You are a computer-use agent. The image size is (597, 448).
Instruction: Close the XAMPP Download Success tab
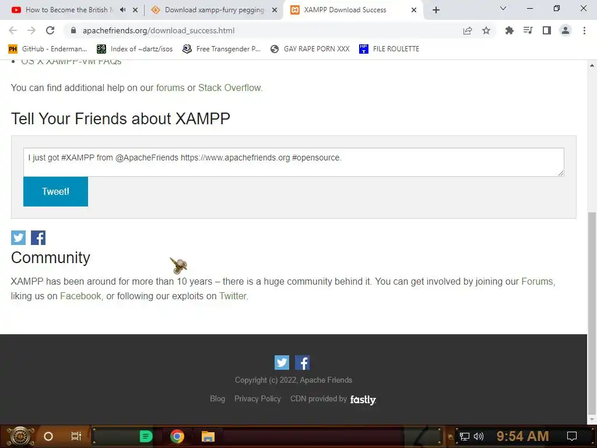[x=414, y=10]
